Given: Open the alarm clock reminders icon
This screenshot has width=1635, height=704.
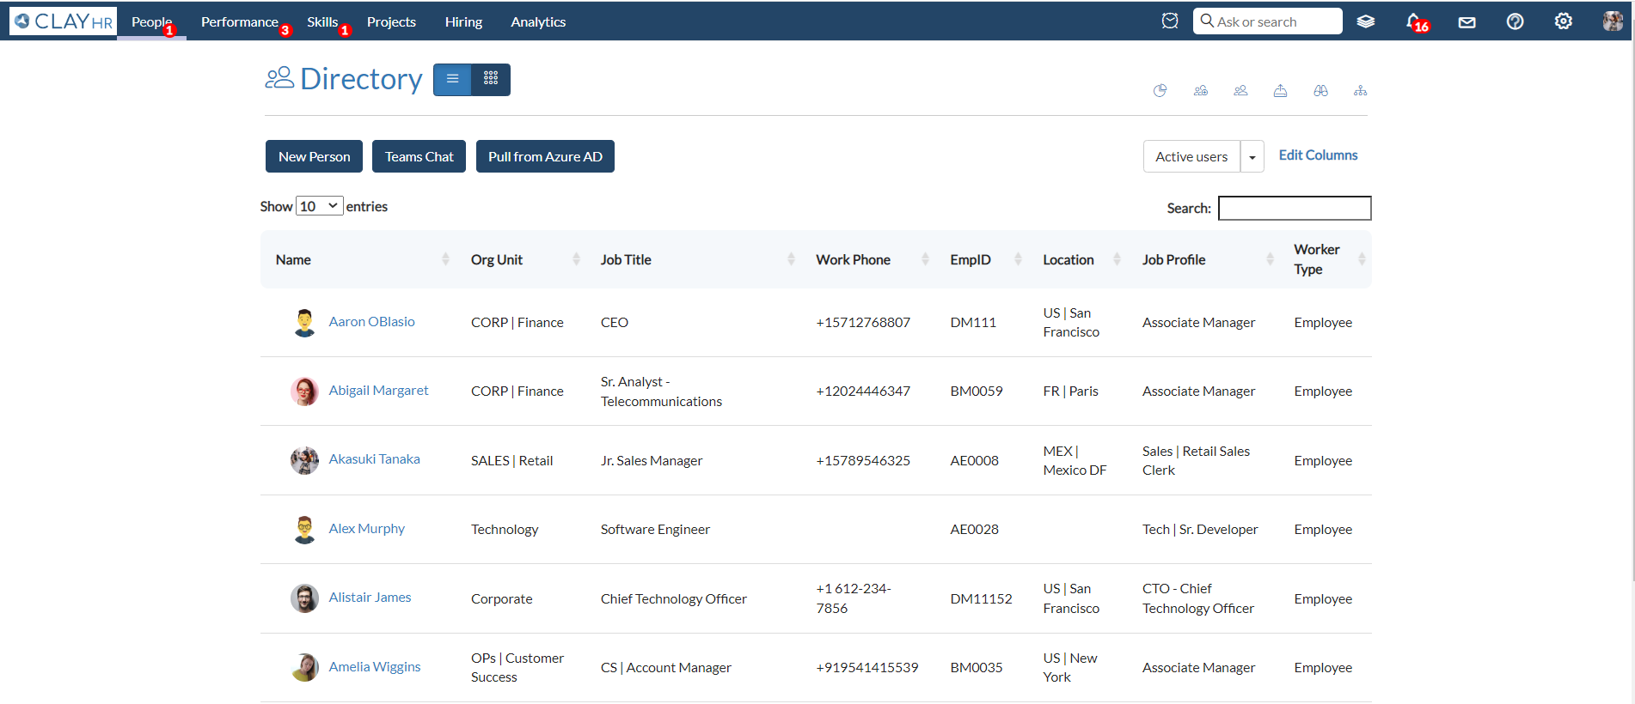Looking at the screenshot, I should pyautogui.click(x=1169, y=21).
